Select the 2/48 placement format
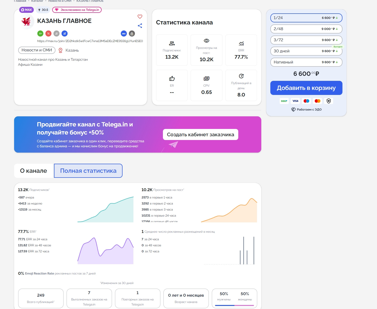Viewport: 377px width, 309px height. [306, 29]
